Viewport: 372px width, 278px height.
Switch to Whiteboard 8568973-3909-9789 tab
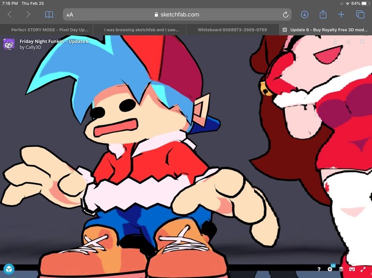[232, 30]
